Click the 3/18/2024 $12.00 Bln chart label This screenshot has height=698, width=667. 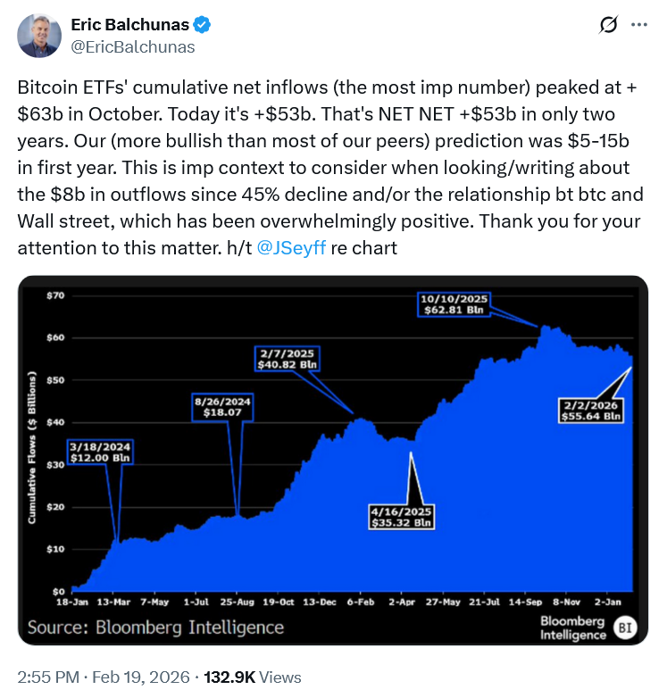(x=99, y=452)
